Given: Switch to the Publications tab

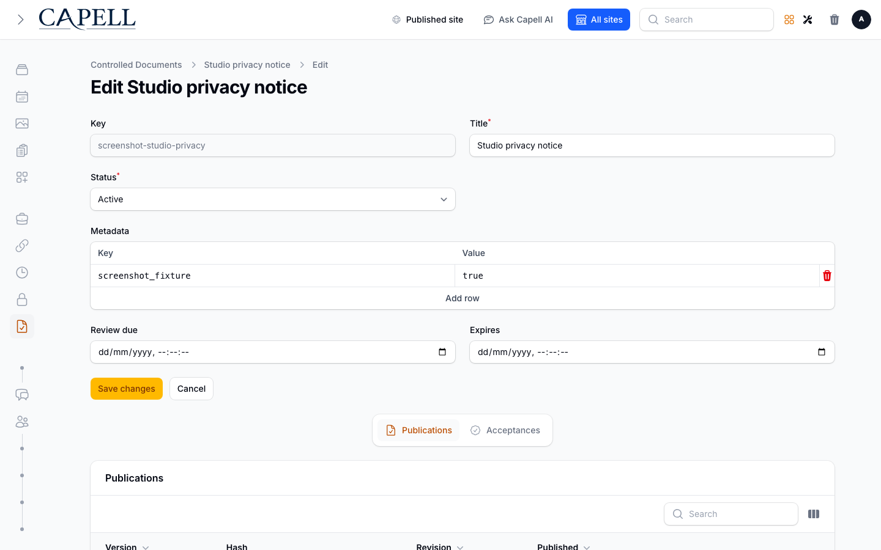Looking at the screenshot, I should (418, 430).
